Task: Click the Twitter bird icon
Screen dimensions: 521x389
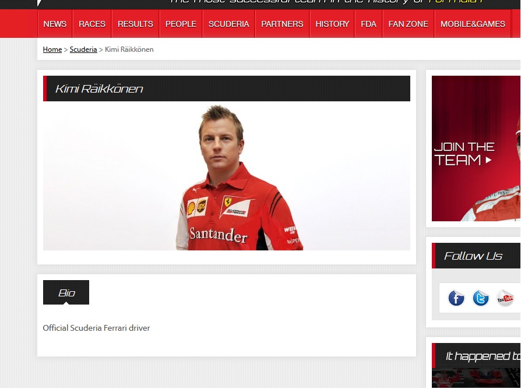Action: pyautogui.click(x=480, y=299)
